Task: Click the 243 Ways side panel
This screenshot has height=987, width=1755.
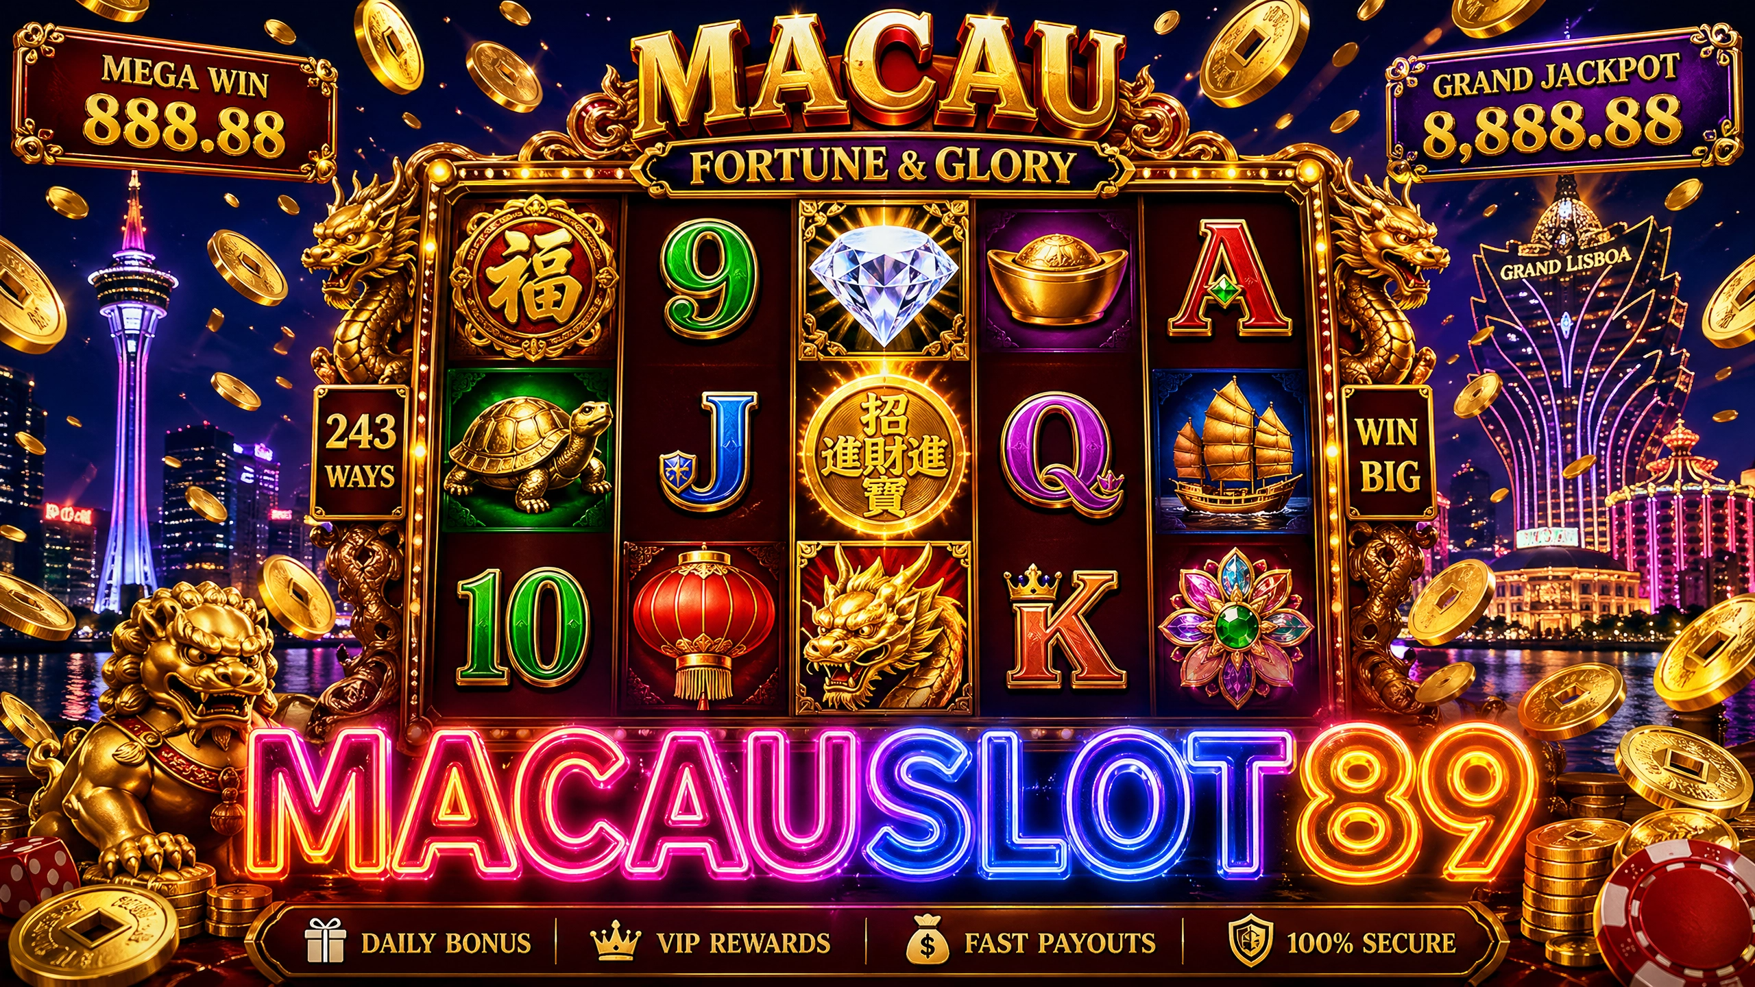Action: [361, 452]
